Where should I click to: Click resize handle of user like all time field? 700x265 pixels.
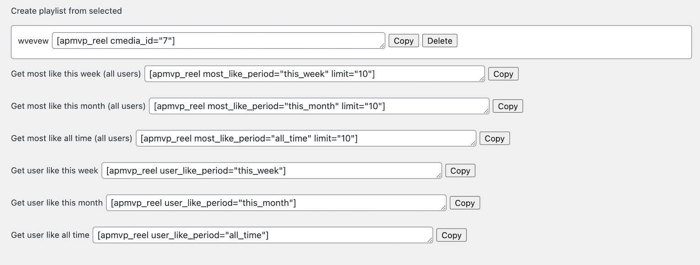tap(430, 240)
